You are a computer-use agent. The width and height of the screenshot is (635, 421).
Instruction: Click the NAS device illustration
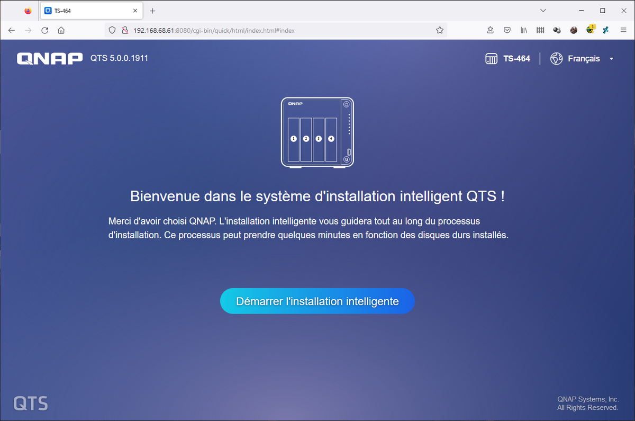317,132
